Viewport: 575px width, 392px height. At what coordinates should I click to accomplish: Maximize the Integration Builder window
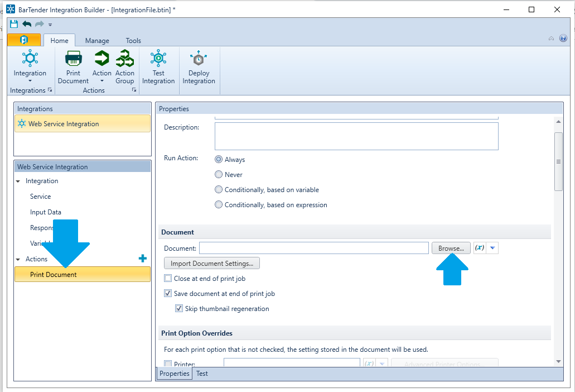click(531, 9)
